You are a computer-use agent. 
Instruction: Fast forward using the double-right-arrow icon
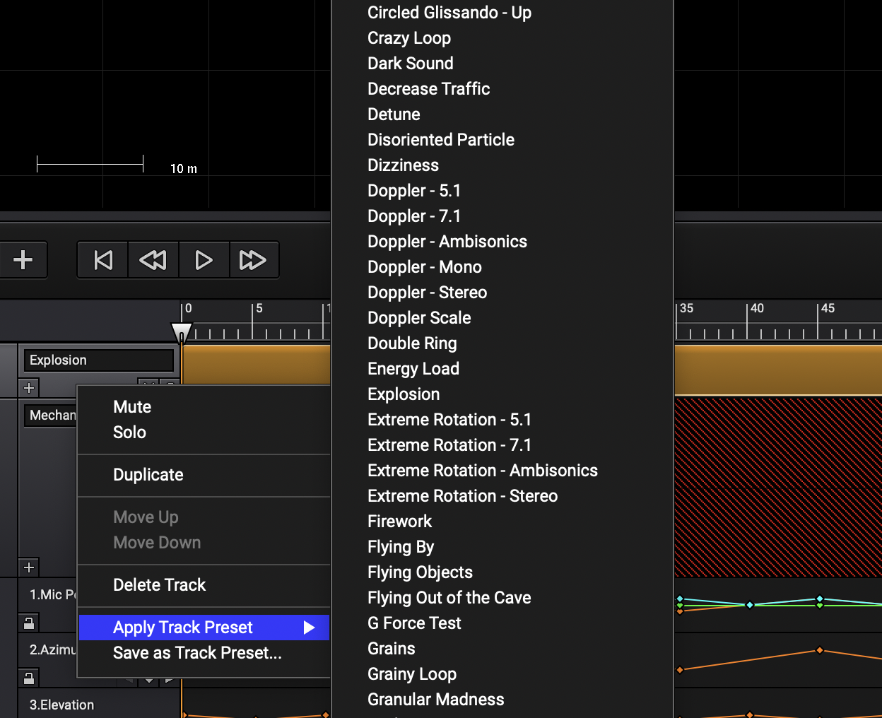pyautogui.click(x=254, y=259)
